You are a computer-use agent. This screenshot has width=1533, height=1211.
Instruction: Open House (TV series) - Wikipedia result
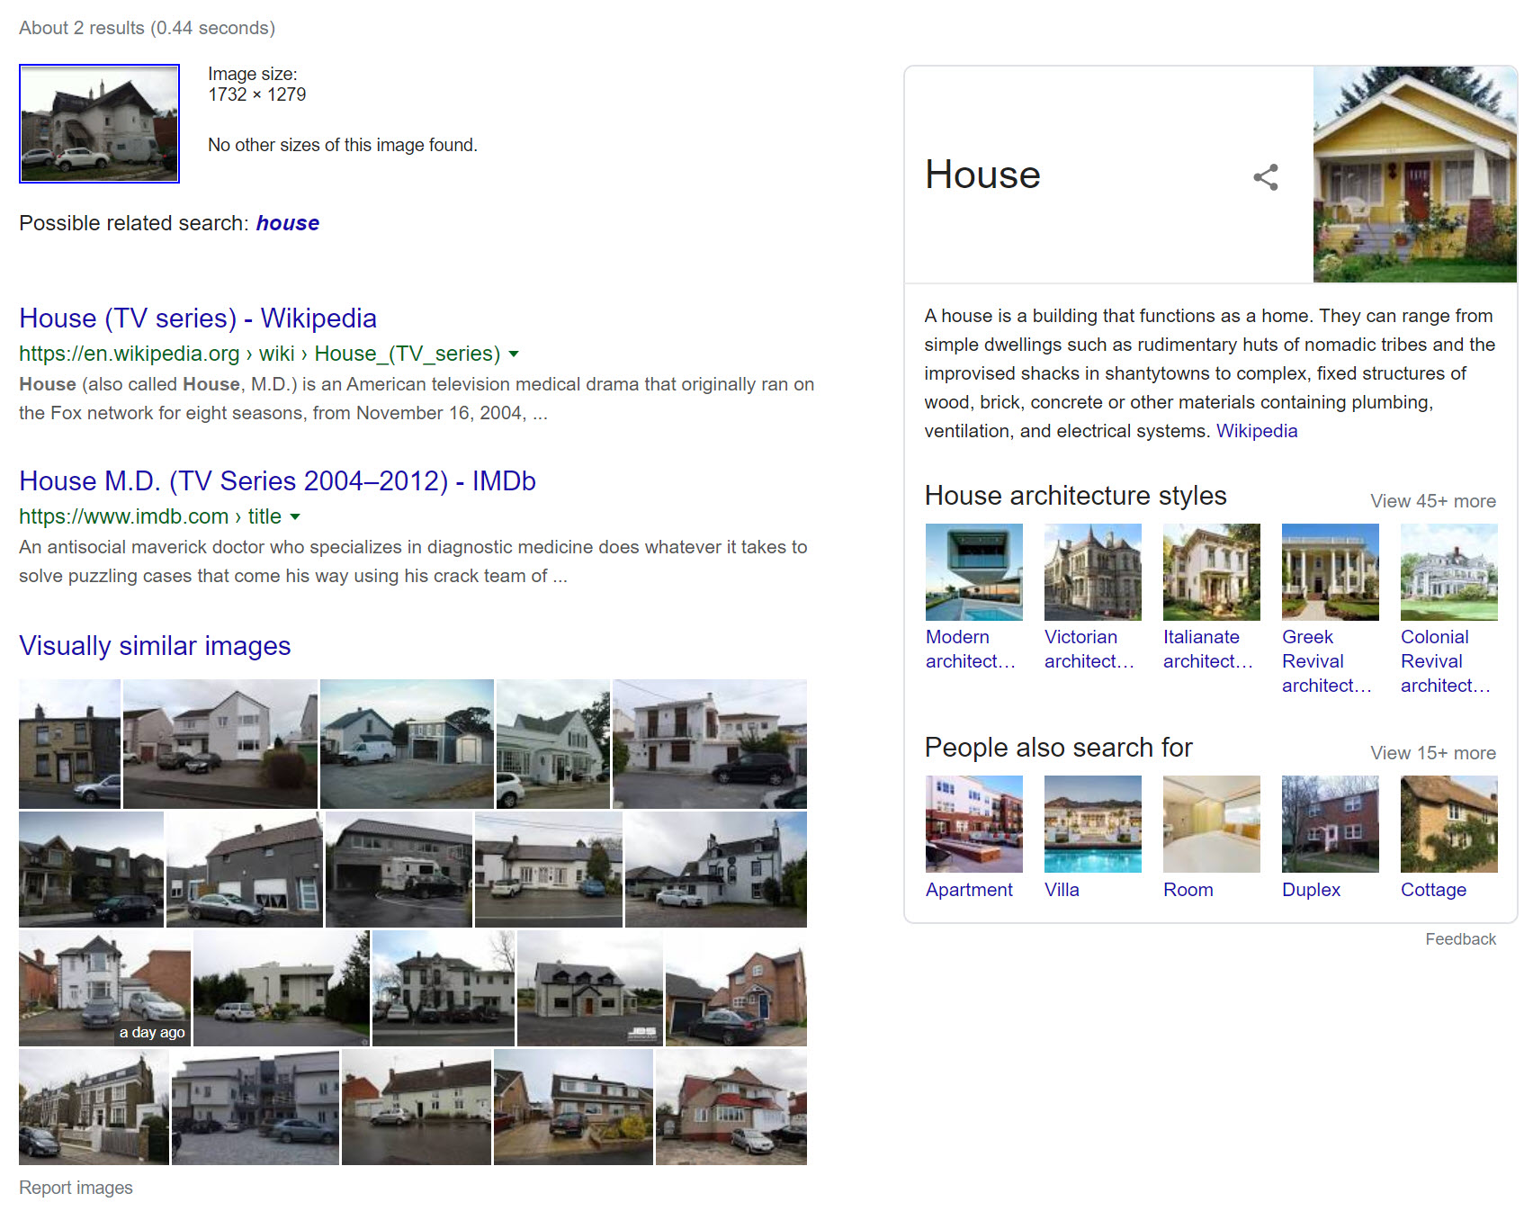point(198,318)
